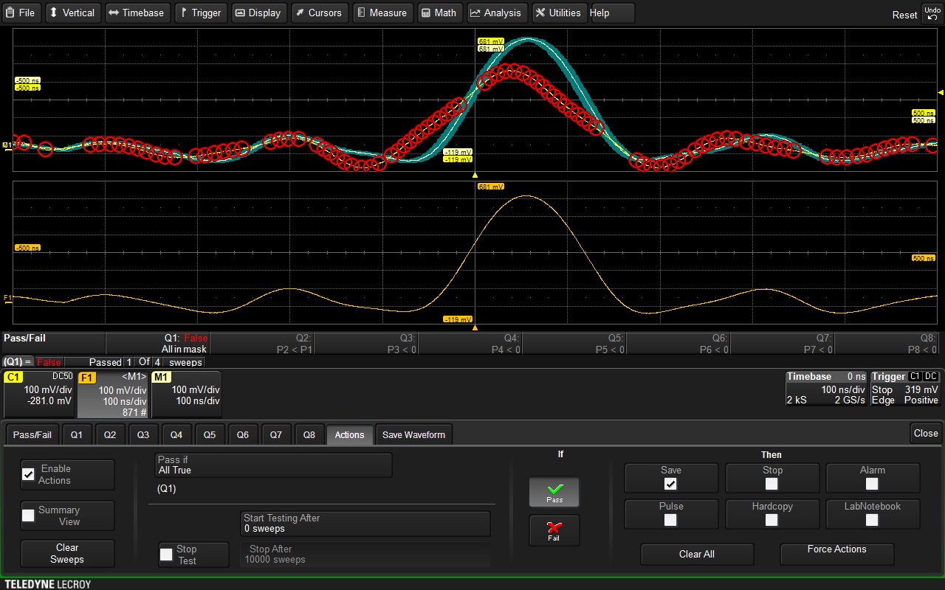Switch to the Q7 tab
This screenshot has height=590, width=945.
(276, 434)
